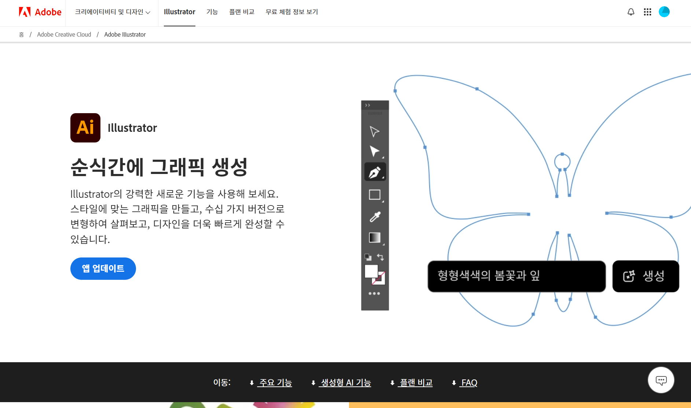This screenshot has height=408, width=691.
Task: Expand the 크리에이티비티 및 디자인 dropdown
Action: 113,12
